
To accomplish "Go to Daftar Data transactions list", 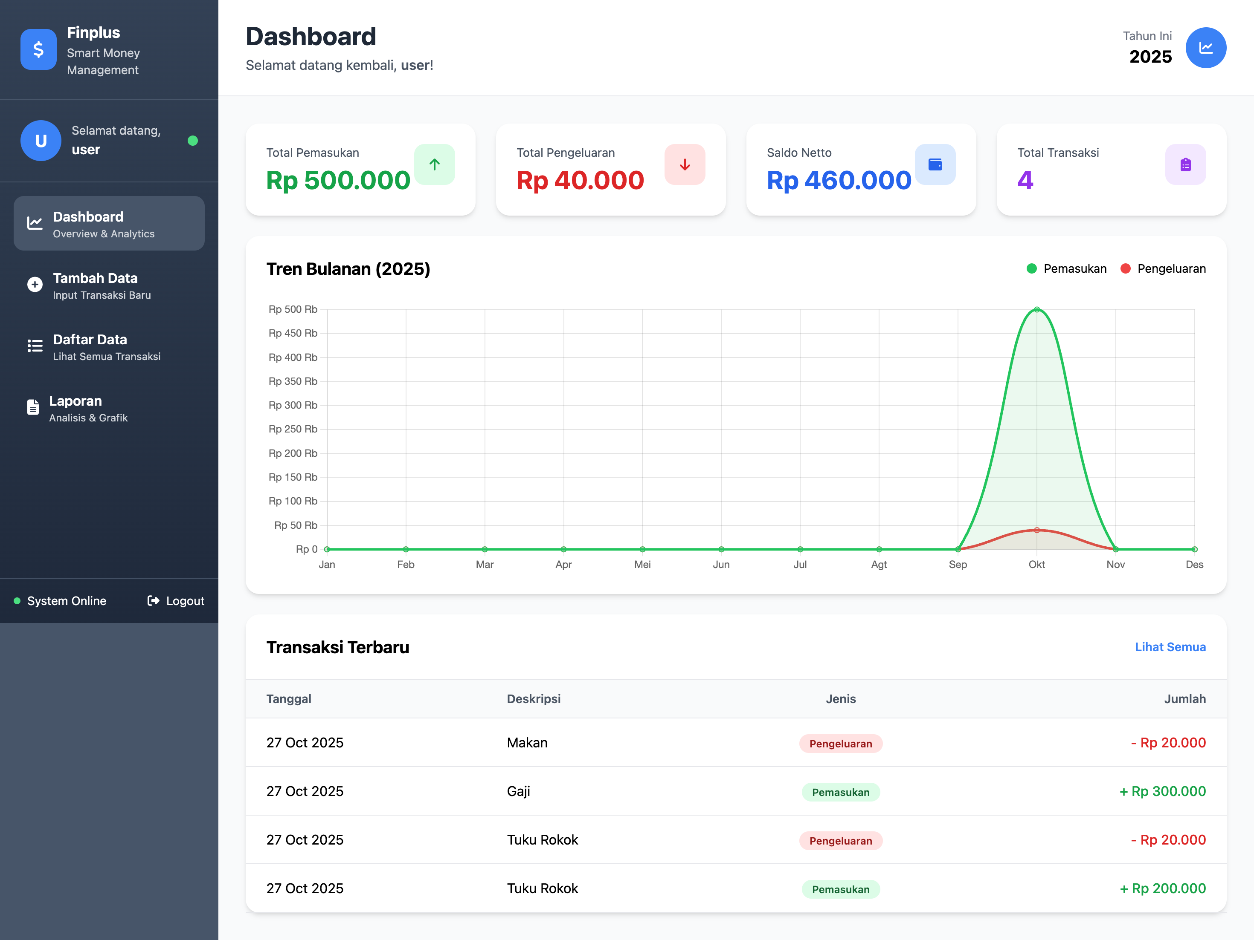I will [109, 346].
